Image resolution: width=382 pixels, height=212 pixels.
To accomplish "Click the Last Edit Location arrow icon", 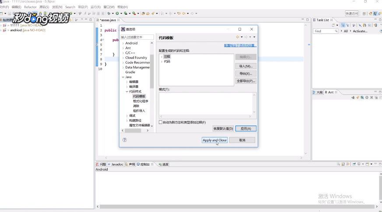I will (x=179, y=14).
